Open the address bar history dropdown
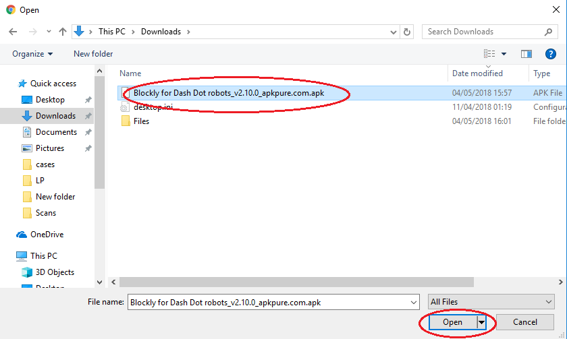The height and width of the screenshot is (339, 567). (394, 32)
